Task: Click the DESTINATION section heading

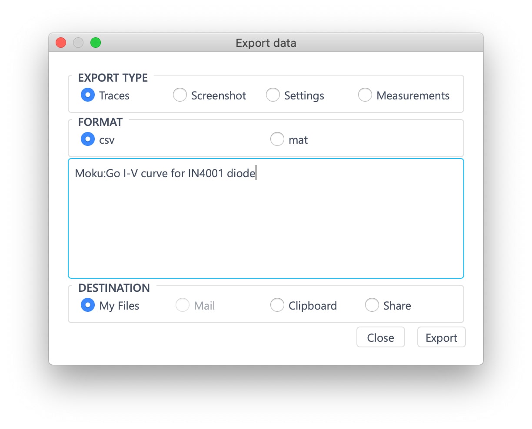Action: pos(114,288)
